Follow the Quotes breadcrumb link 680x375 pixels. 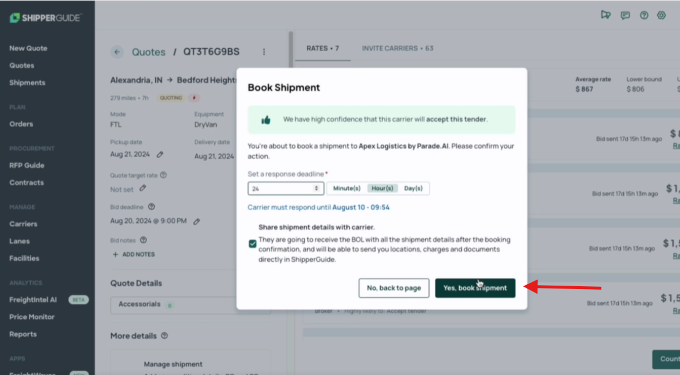click(x=149, y=52)
